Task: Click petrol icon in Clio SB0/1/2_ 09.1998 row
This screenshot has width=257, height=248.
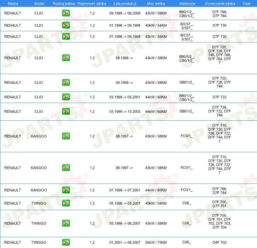Action: coord(66,83)
